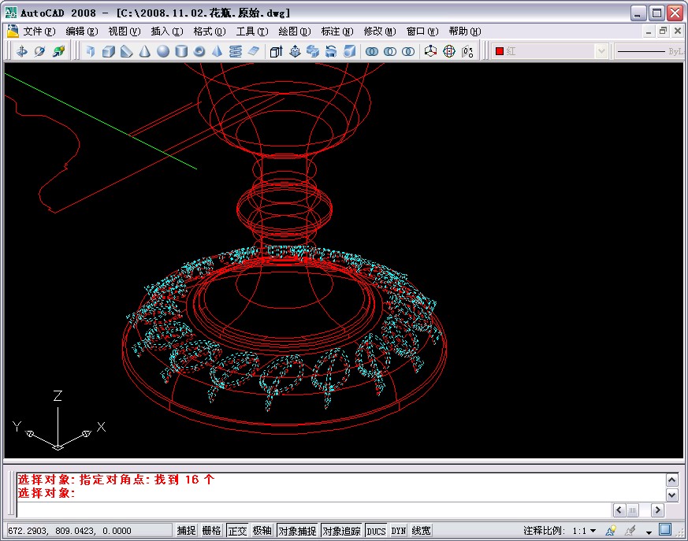Select the Torus solid tool
Viewport: 688px width, 541px height.
(x=199, y=51)
